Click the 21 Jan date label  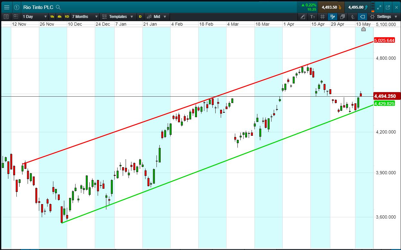pos(150,24)
